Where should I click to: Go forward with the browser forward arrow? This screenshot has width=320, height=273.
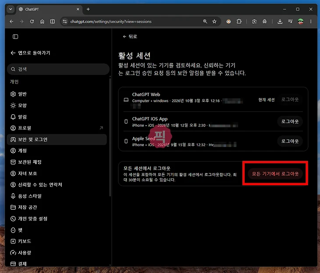(21, 22)
